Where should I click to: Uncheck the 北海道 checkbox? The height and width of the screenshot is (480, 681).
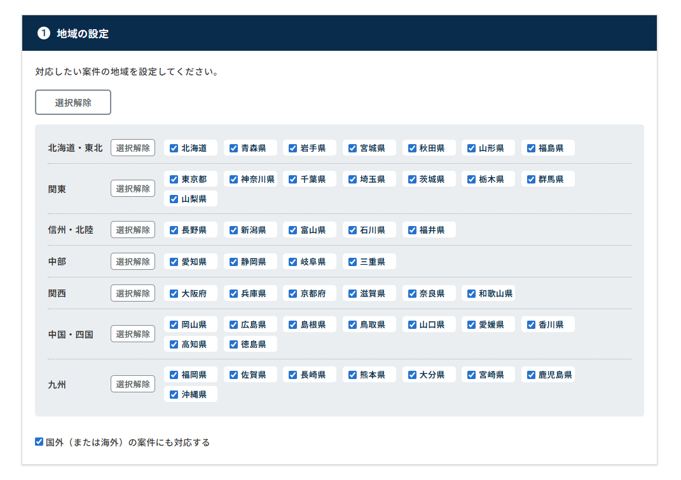pos(174,149)
